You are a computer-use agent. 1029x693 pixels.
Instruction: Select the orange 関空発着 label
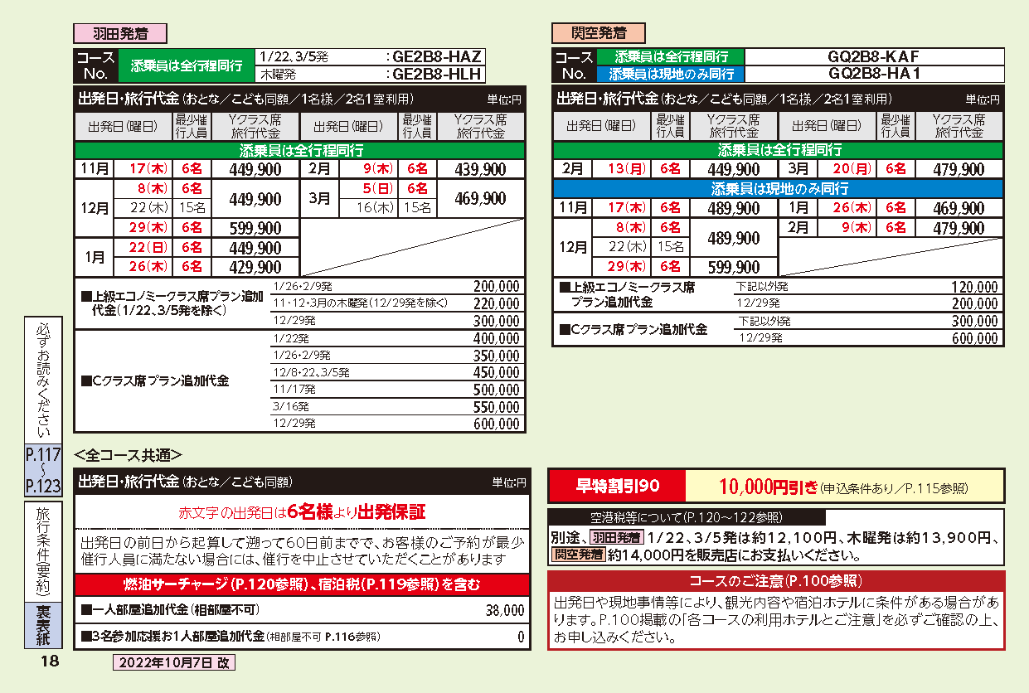click(599, 34)
